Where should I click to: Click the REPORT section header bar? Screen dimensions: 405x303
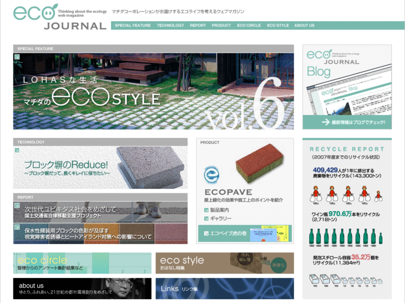click(x=100, y=197)
